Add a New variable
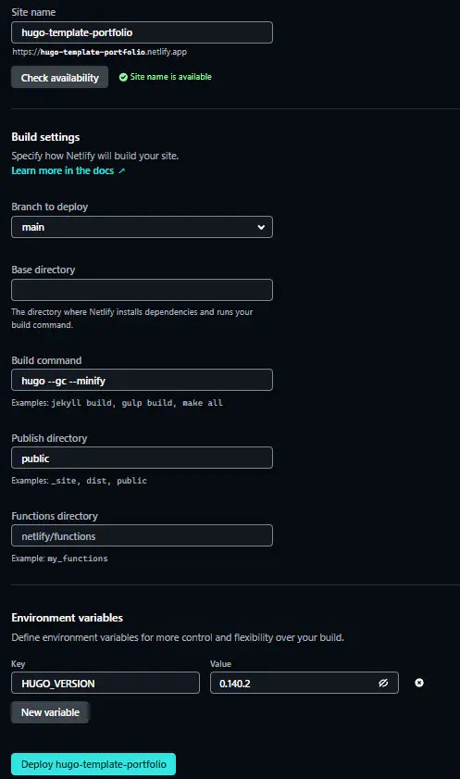This screenshot has width=460, height=779. coord(50,712)
